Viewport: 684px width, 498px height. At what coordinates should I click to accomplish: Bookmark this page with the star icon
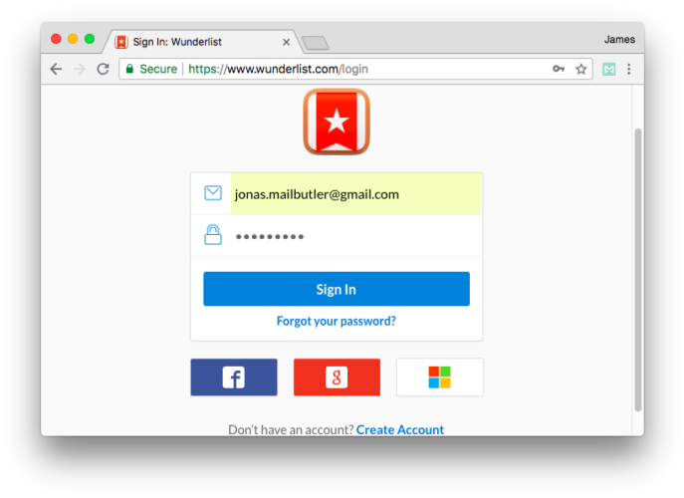point(581,69)
